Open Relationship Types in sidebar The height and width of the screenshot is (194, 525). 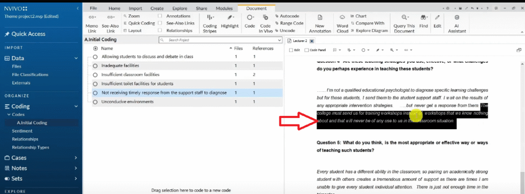coord(30,148)
